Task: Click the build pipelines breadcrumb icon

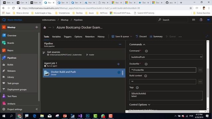Action: [45, 27]
